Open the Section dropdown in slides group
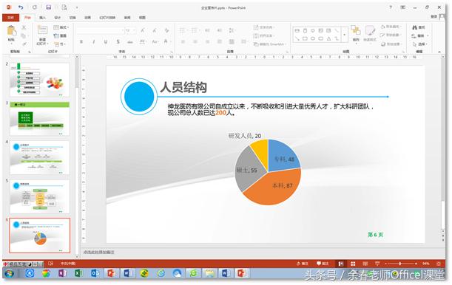Image resolution: width=452 pixels, height=285 pixels. tap(60, 44)
